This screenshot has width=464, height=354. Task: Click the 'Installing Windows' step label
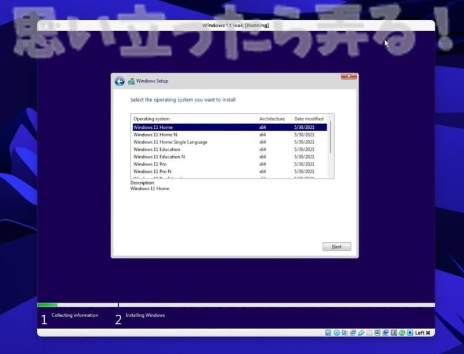point(145,315)
